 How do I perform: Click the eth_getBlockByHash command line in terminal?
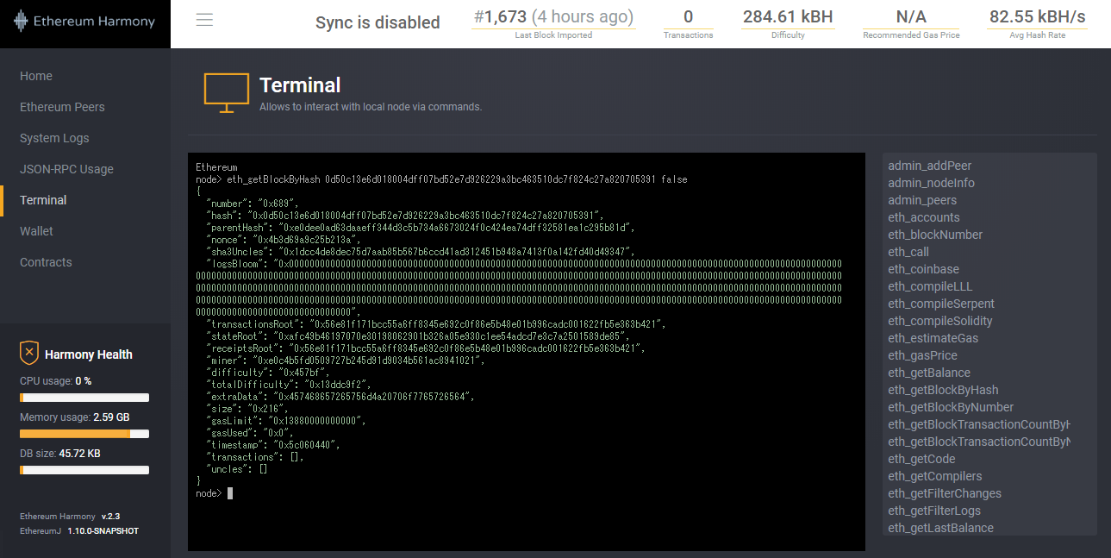441,179
